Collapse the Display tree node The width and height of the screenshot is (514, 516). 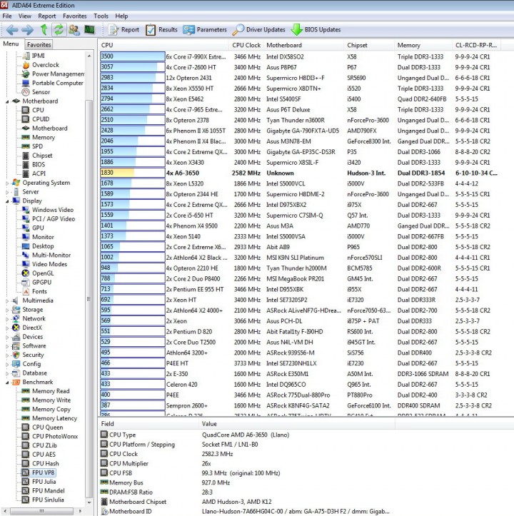pyautogui.click(x=7, y=201)
